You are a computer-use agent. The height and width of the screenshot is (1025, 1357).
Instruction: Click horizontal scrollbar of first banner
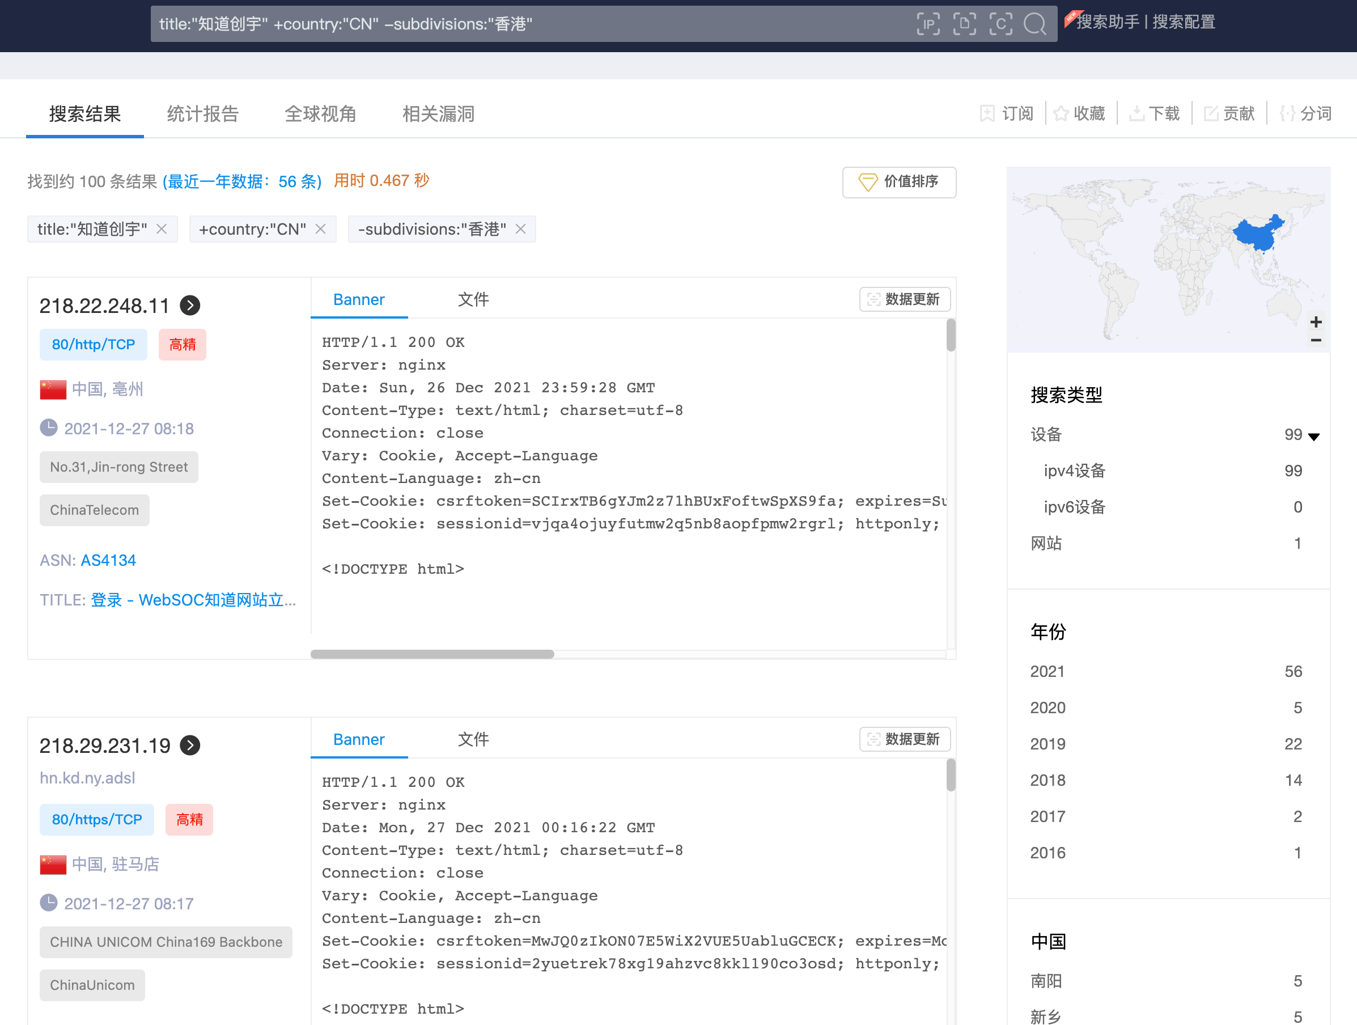click(x=432, y=654)
